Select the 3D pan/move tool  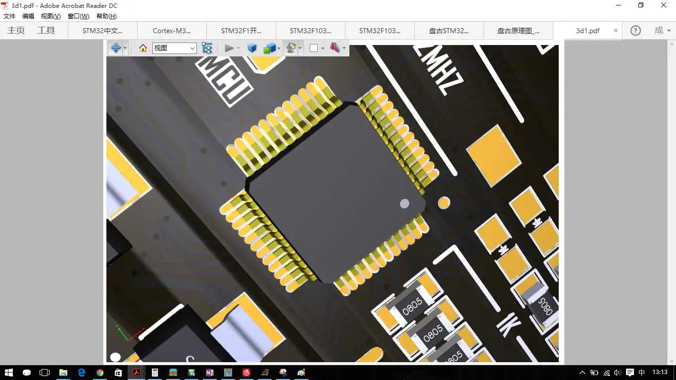click(116, 48)
